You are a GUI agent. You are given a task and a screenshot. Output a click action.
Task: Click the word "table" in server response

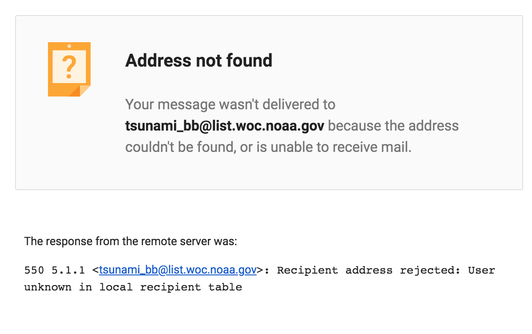pos(225,287)
